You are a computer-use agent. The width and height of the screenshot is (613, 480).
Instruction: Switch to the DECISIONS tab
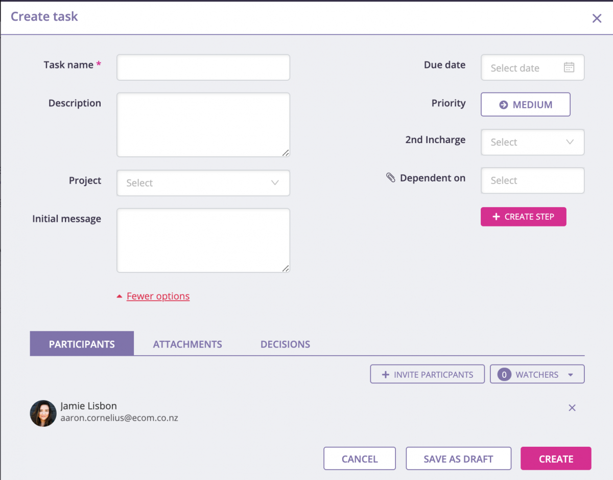pos(285,344)
